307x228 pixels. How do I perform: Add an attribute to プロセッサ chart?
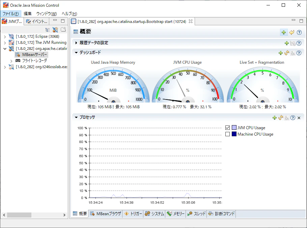[275, 118]
